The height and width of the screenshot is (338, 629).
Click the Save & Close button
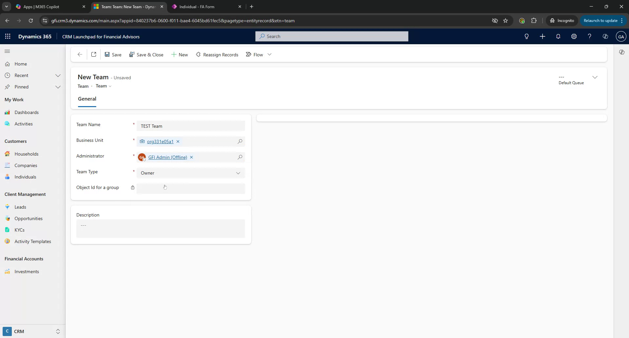click(146, 54)
